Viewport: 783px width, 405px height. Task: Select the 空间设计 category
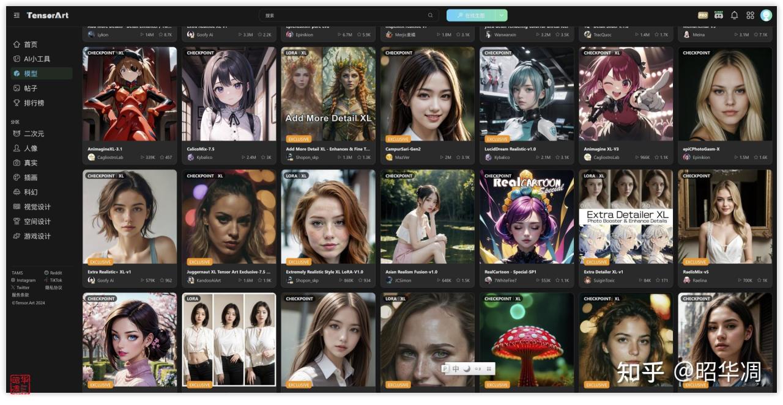tap(41, 222)
